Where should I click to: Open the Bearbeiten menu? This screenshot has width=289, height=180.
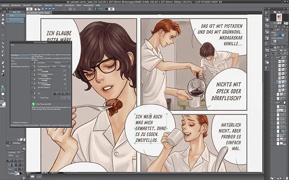(x=16, y=6)
